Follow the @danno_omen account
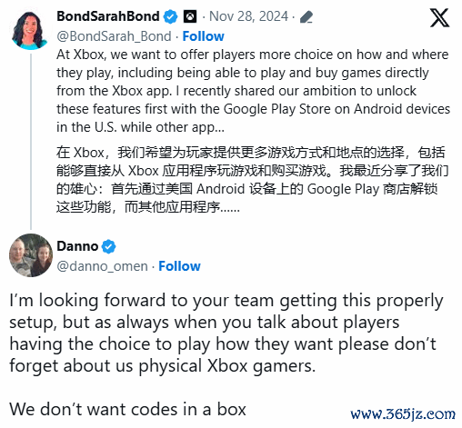462x428 pixels. click(179, 266)
